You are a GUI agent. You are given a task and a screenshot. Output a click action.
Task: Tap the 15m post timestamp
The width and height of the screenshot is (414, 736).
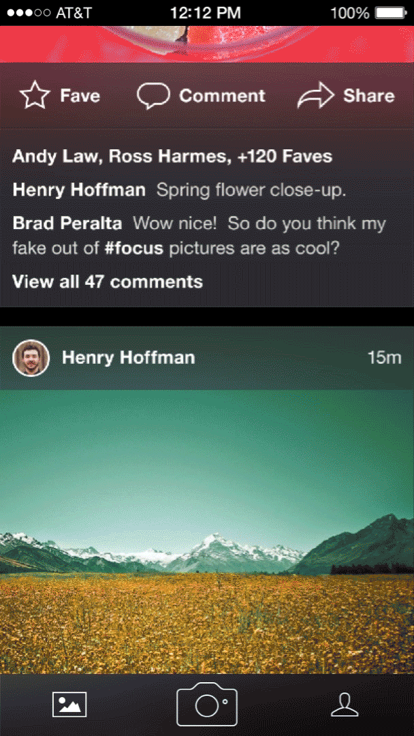(385, 358)
